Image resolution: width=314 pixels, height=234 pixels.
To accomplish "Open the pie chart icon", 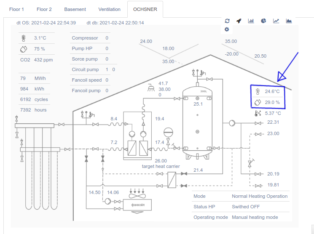I will click(263, 21).
